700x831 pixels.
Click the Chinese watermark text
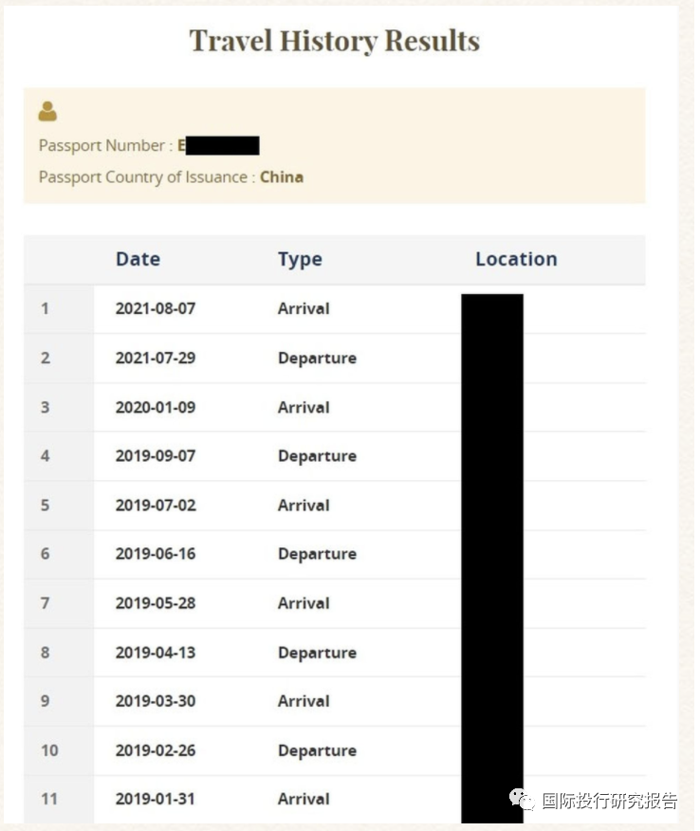click(x=609, y=801)
